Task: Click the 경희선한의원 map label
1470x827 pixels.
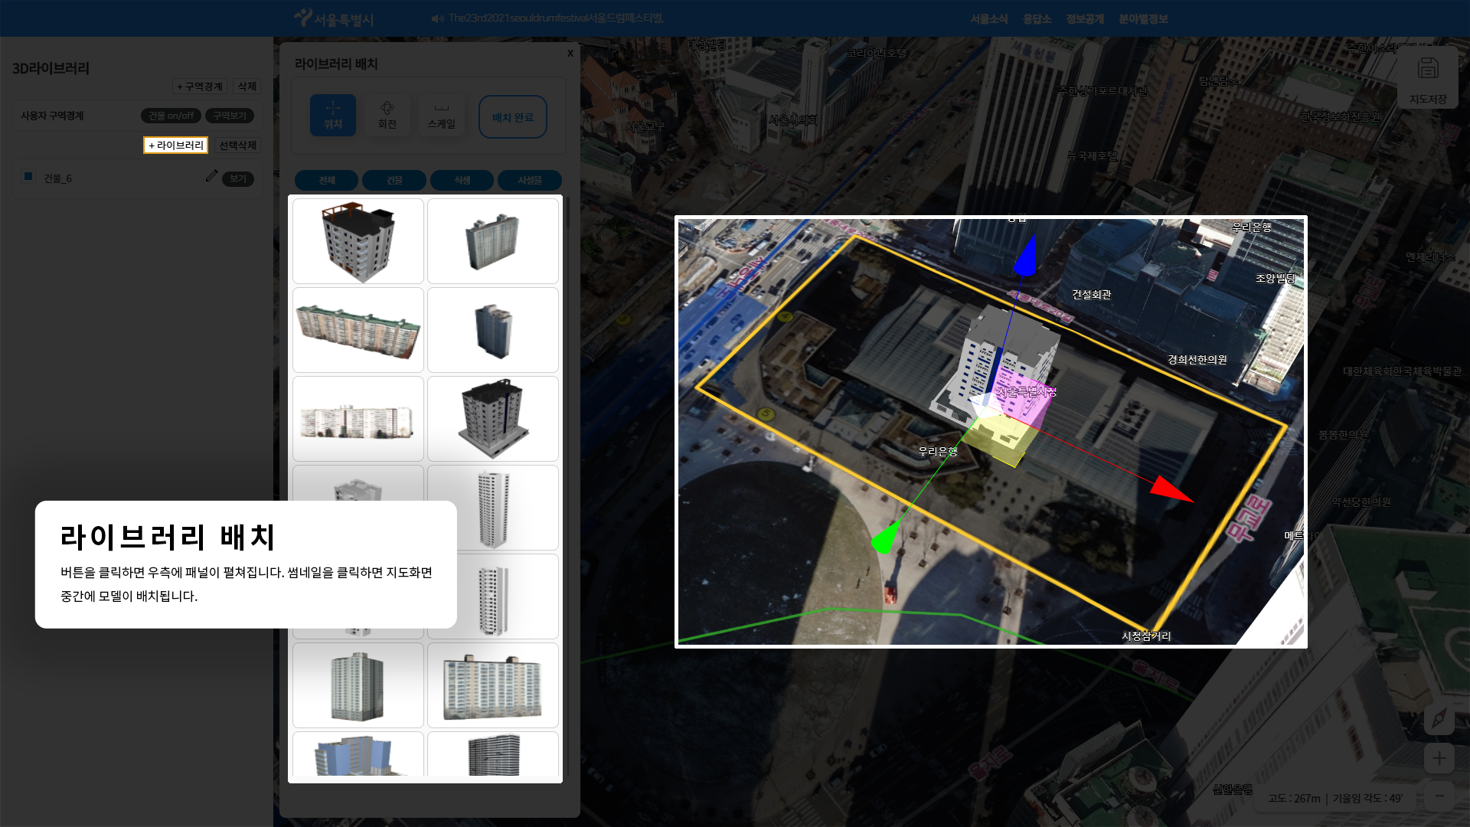Action: [1197, 360]
